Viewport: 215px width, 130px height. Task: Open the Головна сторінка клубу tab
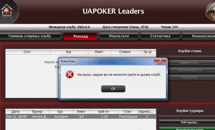point(30,36)
